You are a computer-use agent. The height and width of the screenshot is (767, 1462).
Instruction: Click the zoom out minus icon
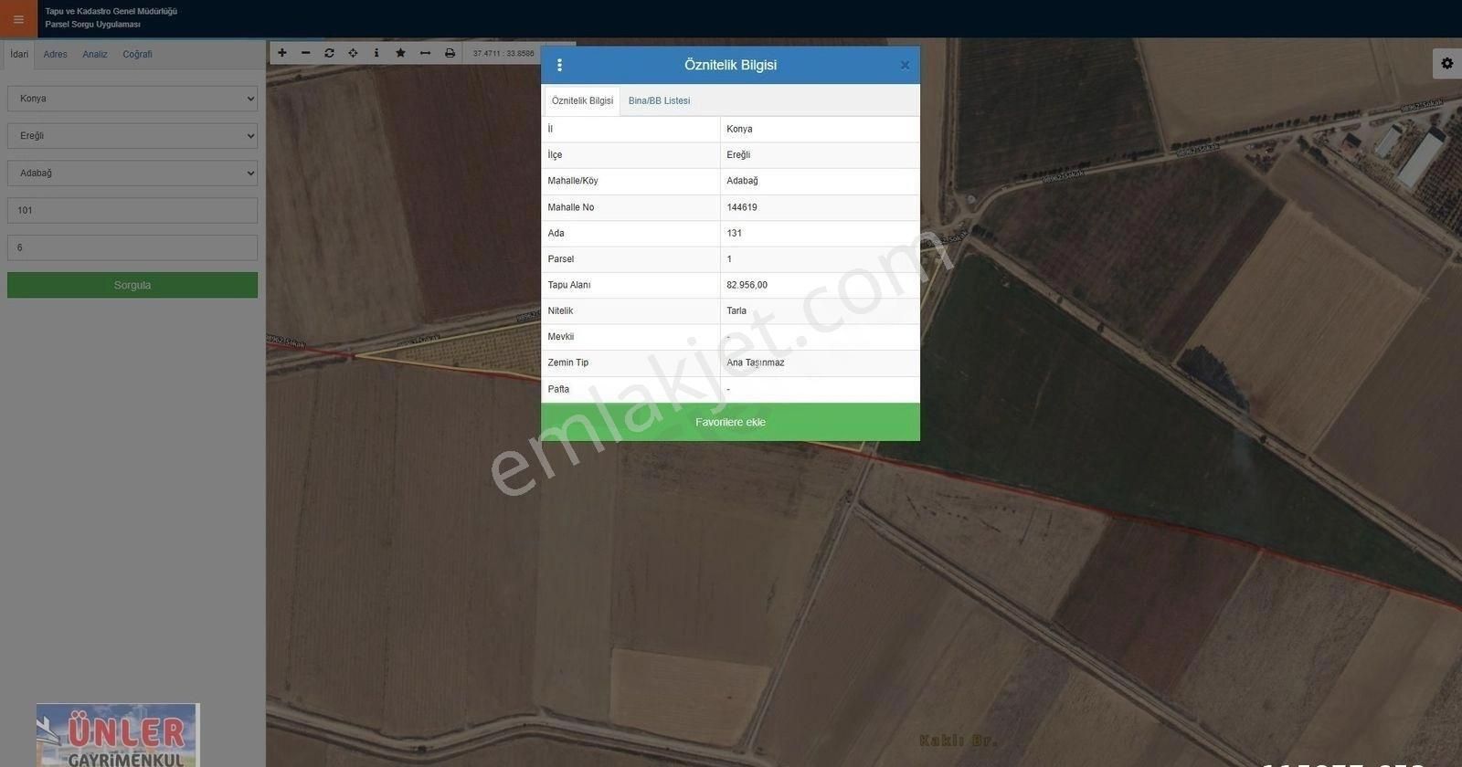coord(306,53)
